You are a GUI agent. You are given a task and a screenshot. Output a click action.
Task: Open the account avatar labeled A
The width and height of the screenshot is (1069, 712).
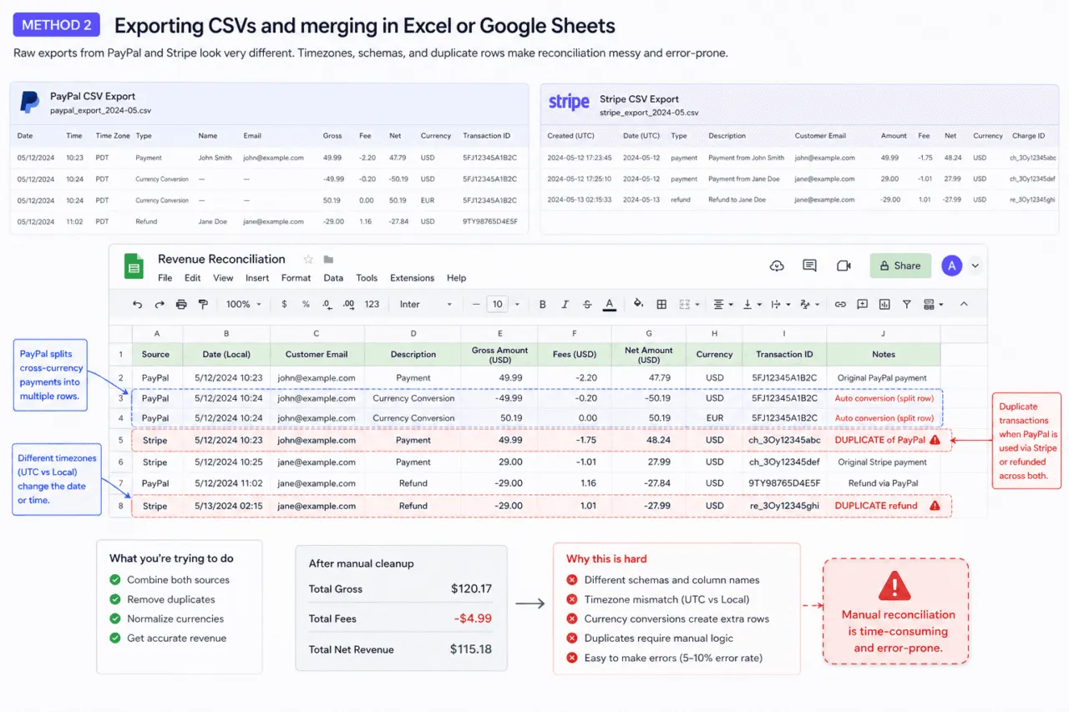(951, 265)
